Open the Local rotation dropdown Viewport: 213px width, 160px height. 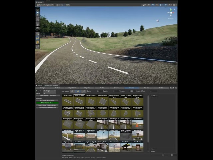point(50,5)
